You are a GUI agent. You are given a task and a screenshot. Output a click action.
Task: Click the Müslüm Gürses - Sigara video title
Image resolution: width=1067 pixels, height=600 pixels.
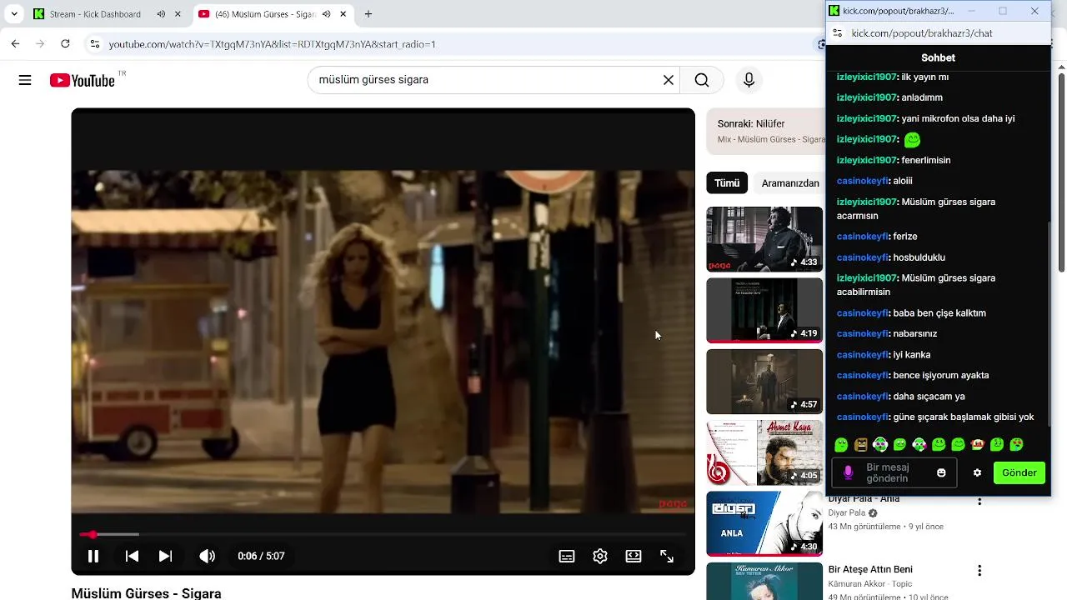click(146, 593)
